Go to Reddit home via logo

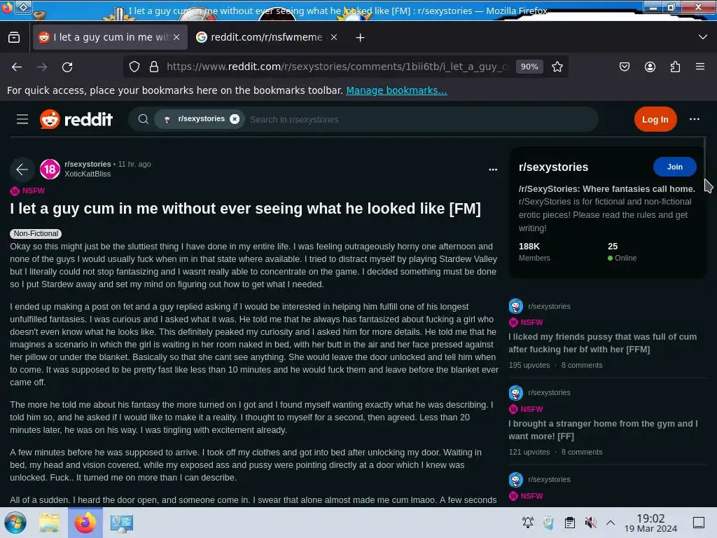click(76, 119)
